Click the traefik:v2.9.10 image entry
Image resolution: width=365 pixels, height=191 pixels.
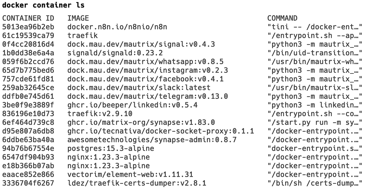[x=100, y=114]
